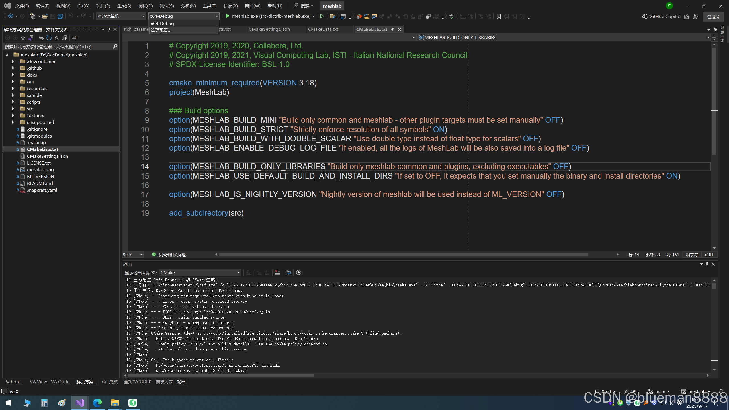Expand the unsupported folder node

pyautogui.click(x=13, y=122)
